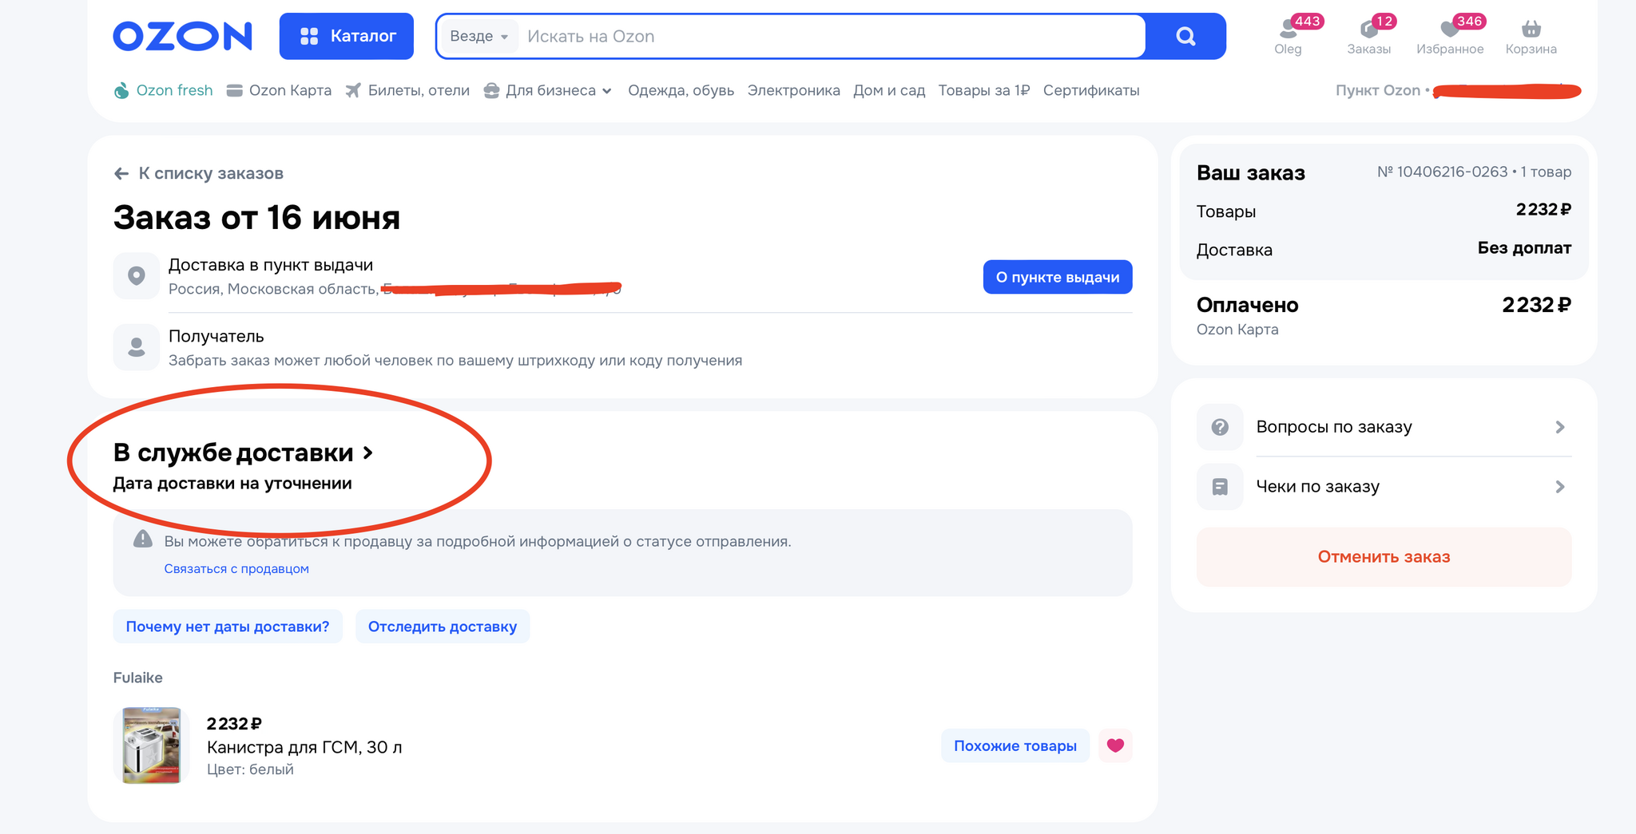Click the Ozon Карта card icon
This screenshot has height=834, width=1636.
coord(235,91)
